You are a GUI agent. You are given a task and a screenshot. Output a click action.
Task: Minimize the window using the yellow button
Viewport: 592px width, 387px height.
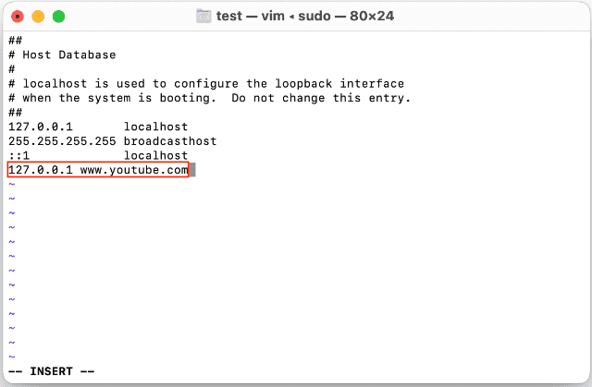click(x=38, y=17)
